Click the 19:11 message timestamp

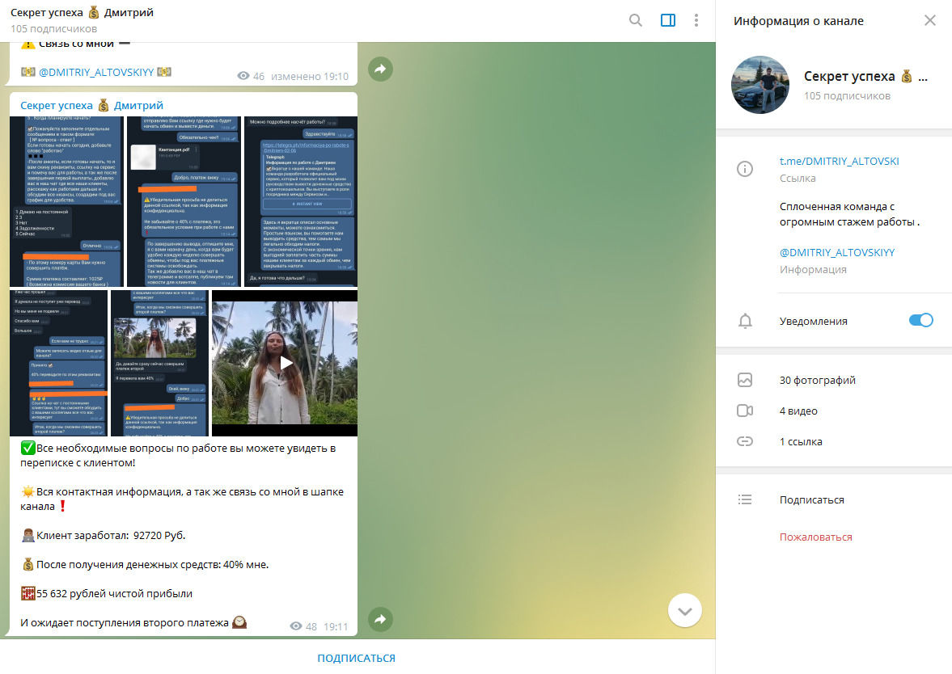pos(336,626)
